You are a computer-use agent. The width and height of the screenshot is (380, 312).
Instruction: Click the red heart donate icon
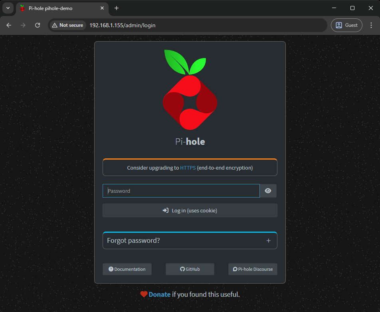144,294
